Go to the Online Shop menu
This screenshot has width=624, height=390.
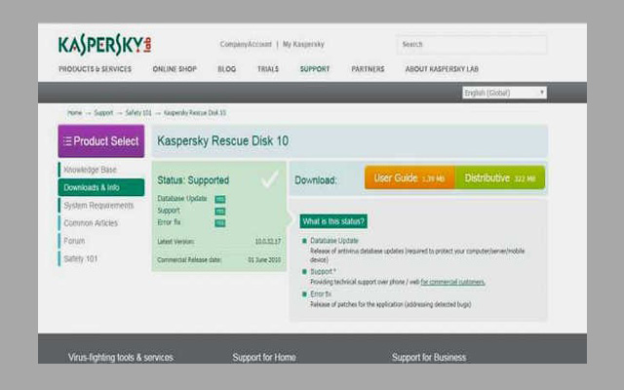coord(175,69)
